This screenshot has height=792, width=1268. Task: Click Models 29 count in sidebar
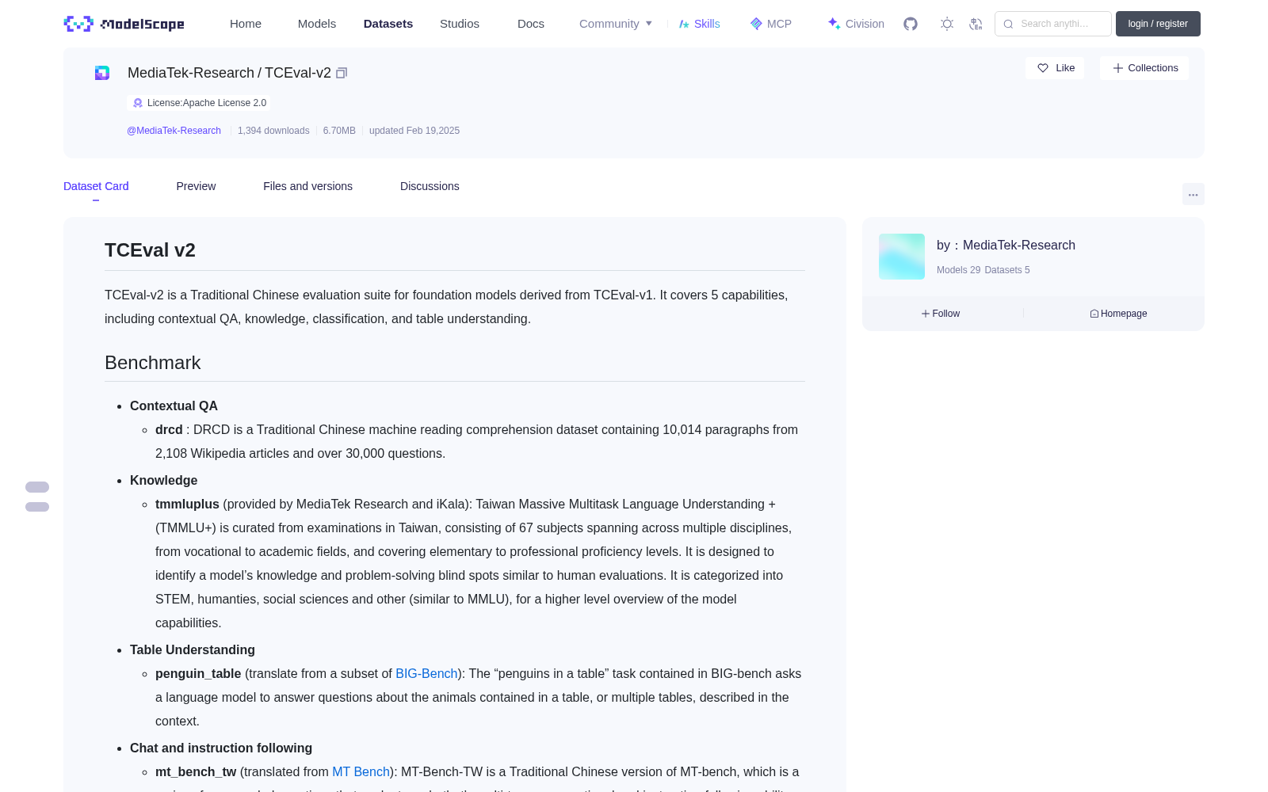[x=958, y=270]
